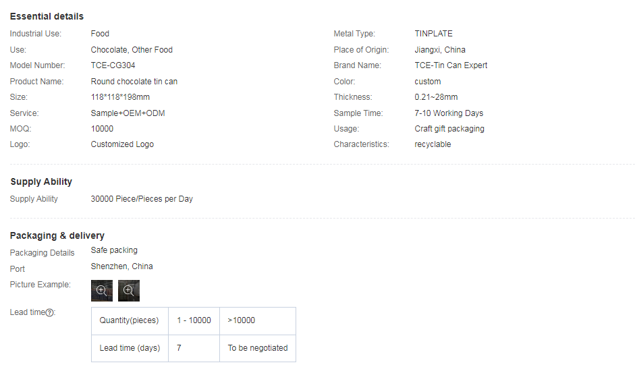
Task: Click 30000 Piece/Pieces per Day text
Action: pos(142,199)
